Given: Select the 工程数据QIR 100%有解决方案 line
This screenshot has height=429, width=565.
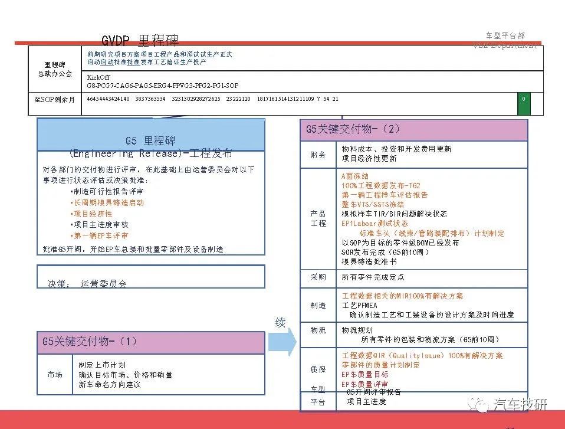Looking at the screenshot, I should pos(422,355).
